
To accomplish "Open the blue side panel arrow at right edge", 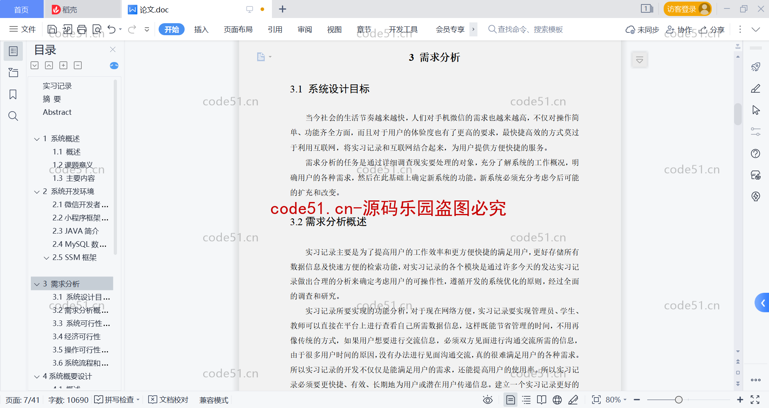I will coord(762,303).
